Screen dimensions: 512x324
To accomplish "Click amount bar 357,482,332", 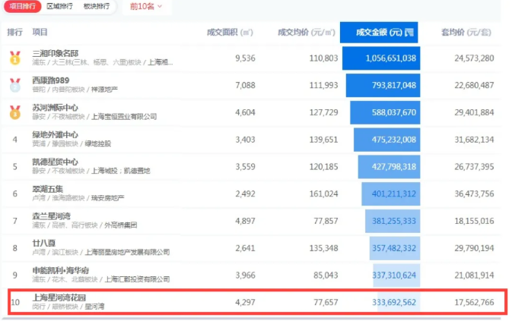I will [x=395, y=248].
